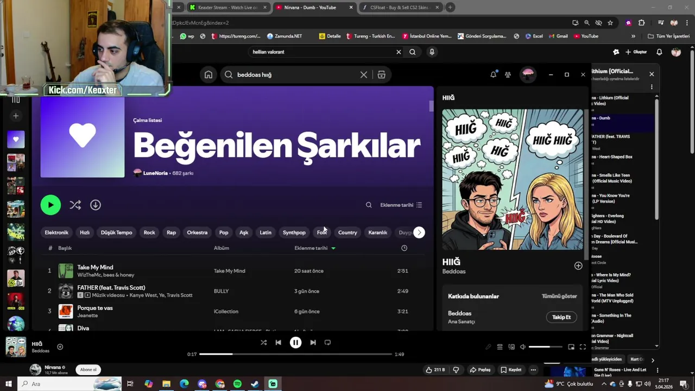
Task: Filter by Karanlık genre chip
Action: (378, 232)
